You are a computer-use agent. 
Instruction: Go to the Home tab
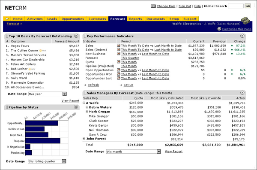coord(18,19)
